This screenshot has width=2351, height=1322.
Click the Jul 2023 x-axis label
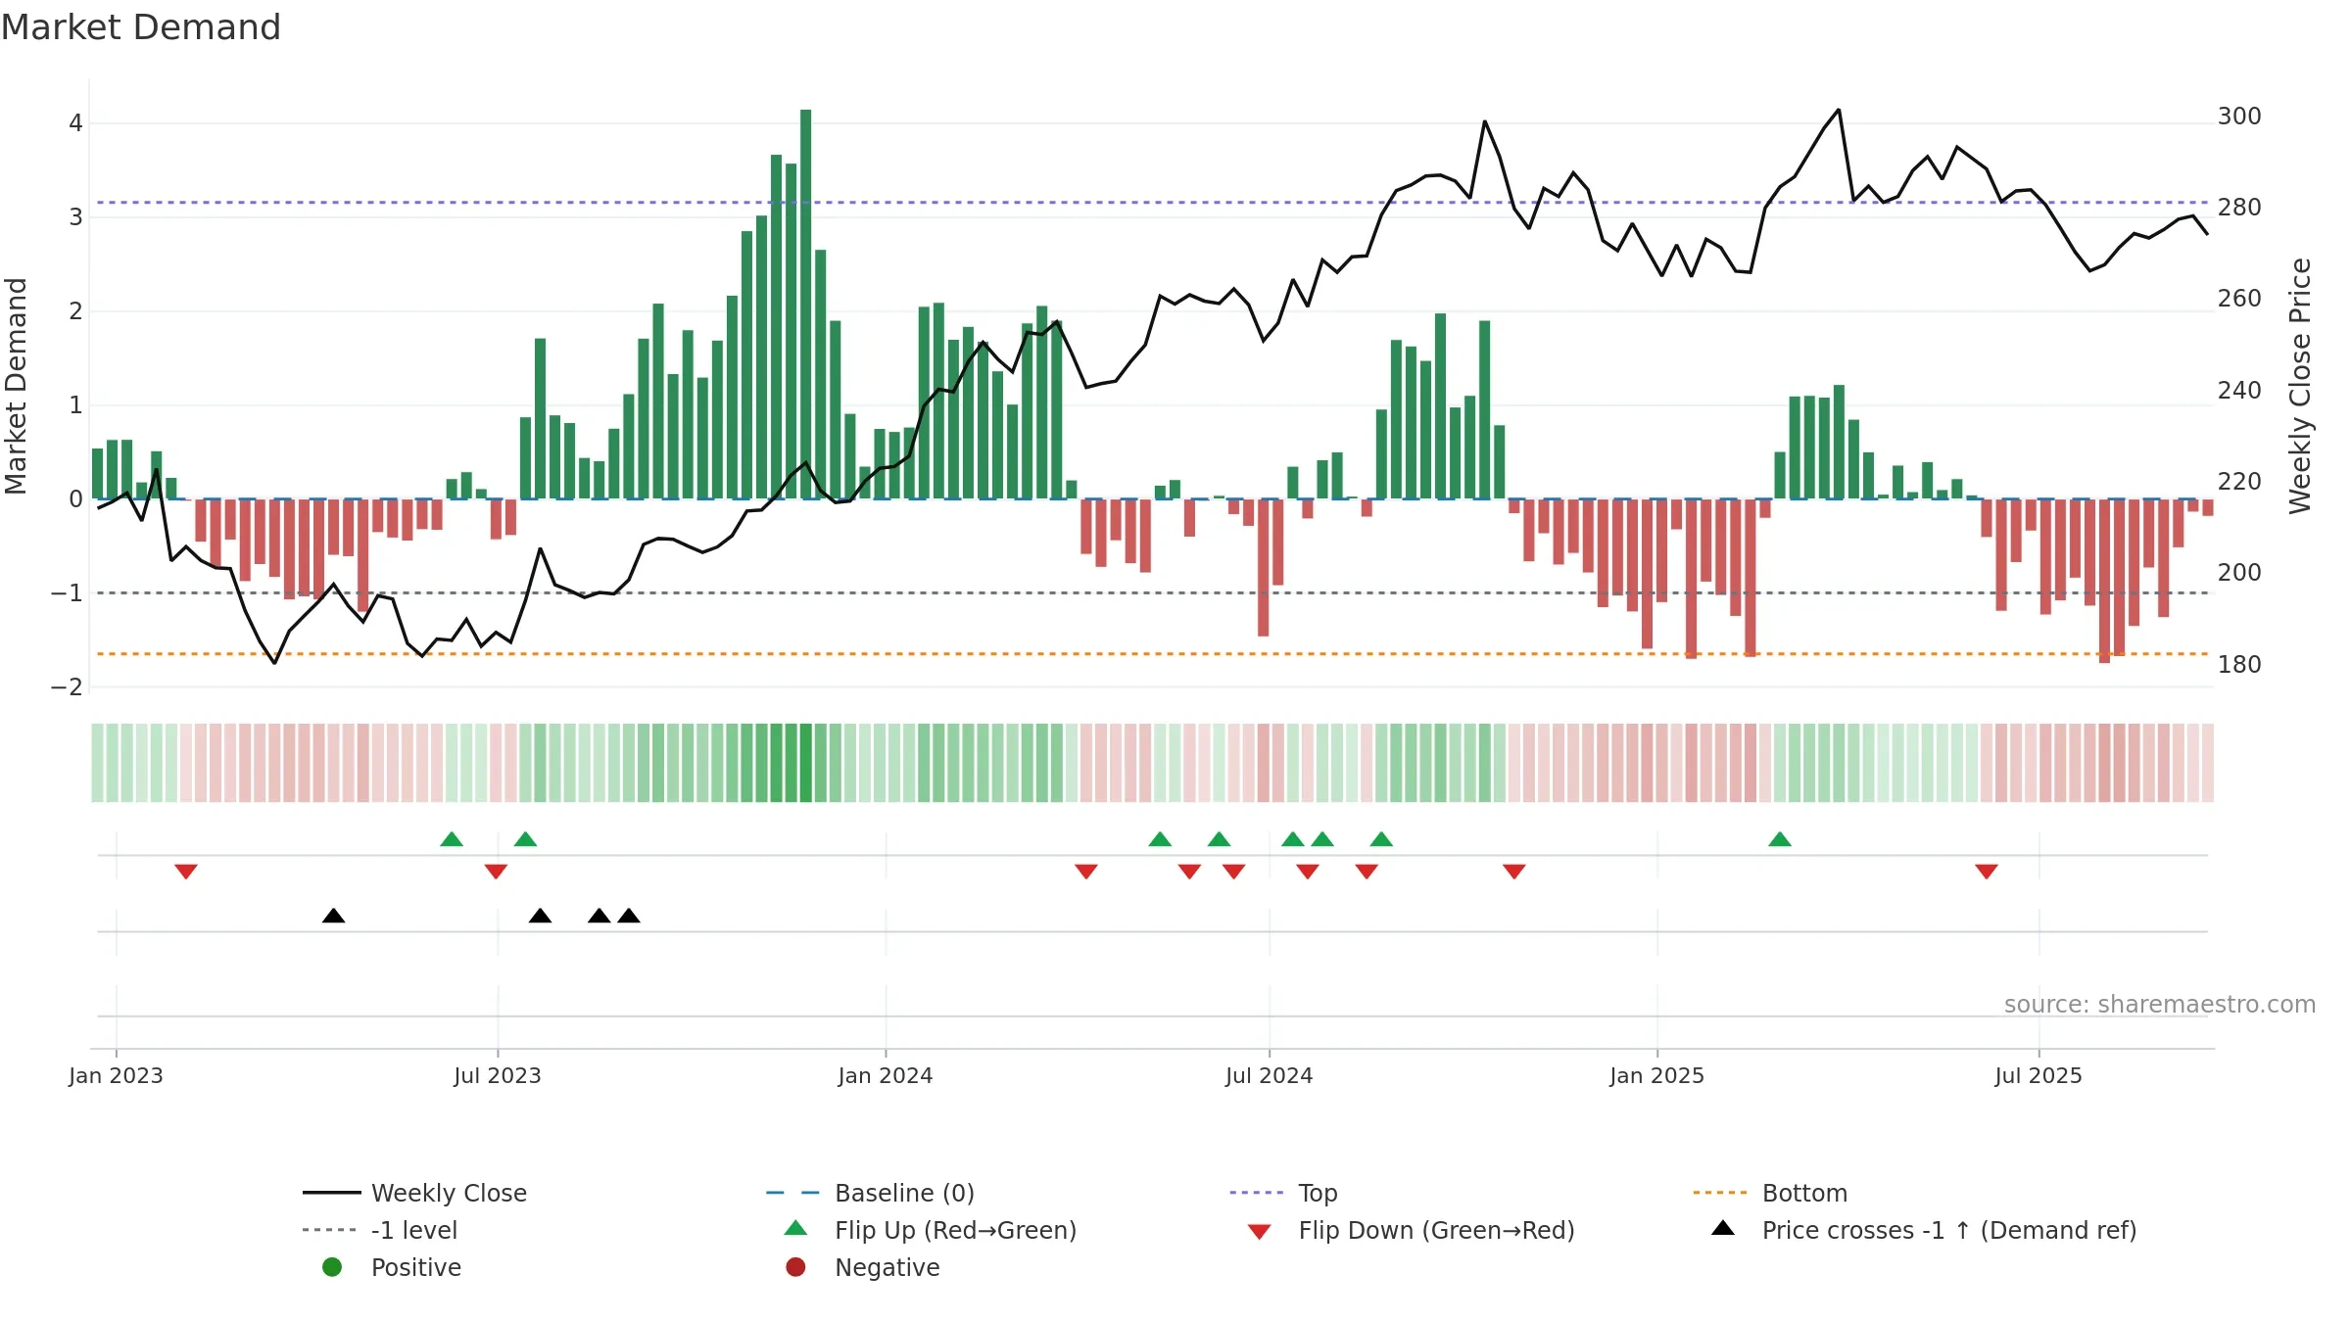498,1075
